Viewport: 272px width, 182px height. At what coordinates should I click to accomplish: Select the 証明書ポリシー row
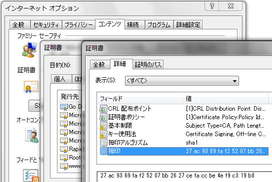(184, 117)
